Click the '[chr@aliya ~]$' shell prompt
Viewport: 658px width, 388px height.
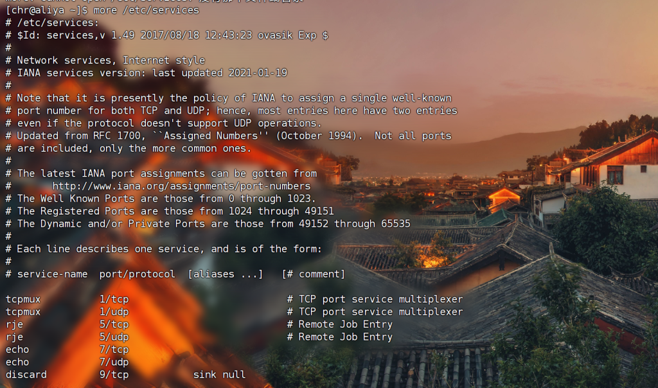point(46,10)
